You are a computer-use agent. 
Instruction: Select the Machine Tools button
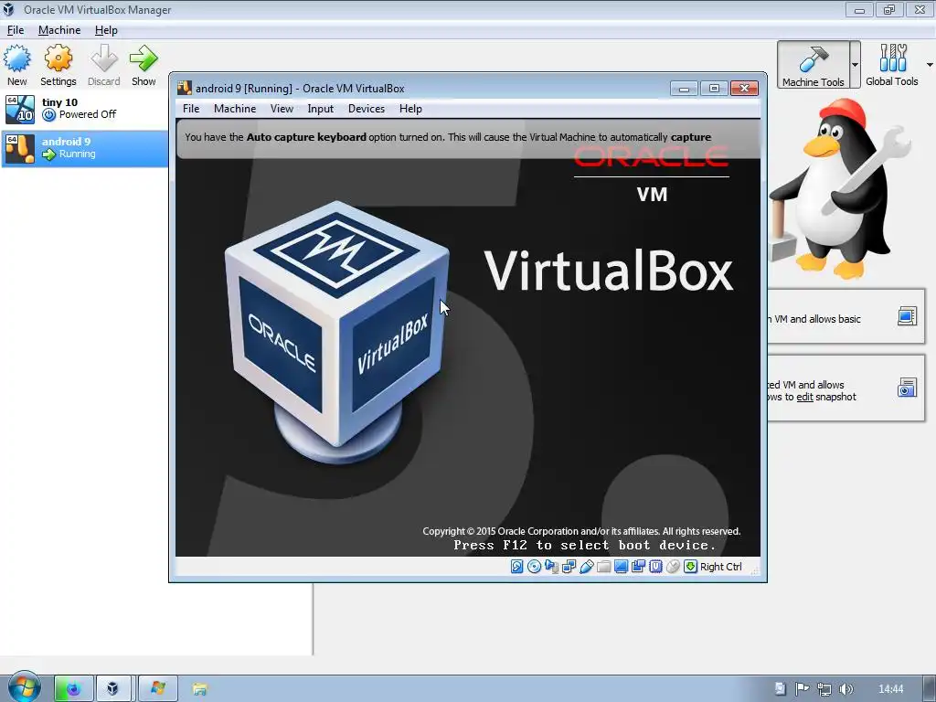(x=813, y=65)
